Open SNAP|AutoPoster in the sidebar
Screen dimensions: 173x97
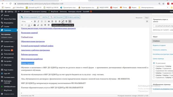pyautogui.click(x=9, y=86)
